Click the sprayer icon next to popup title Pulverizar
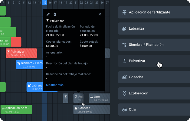Image resolution: width=190 pixels, height=121 pixels. (47, 21)
